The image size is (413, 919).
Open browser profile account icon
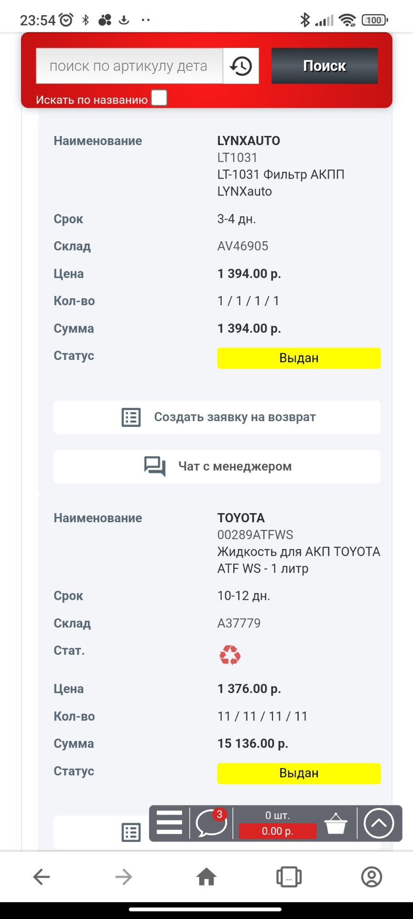point(371,877)
